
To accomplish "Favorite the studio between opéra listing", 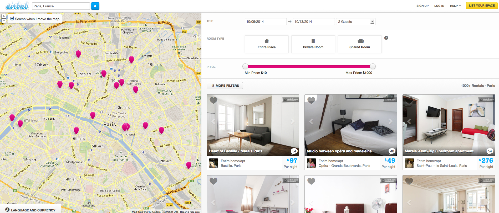I will [311, 100].
